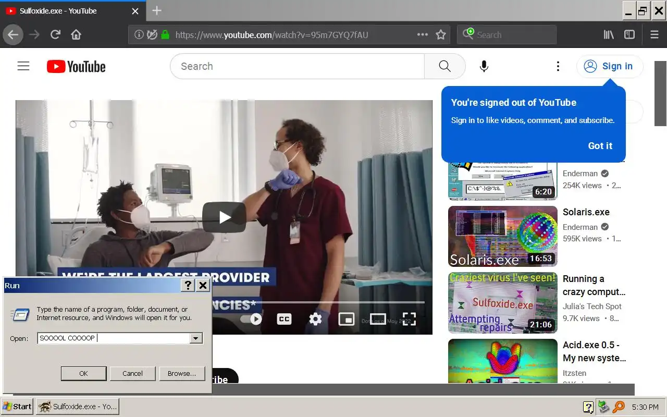Enter full screen with the player icon

point(409,319)
